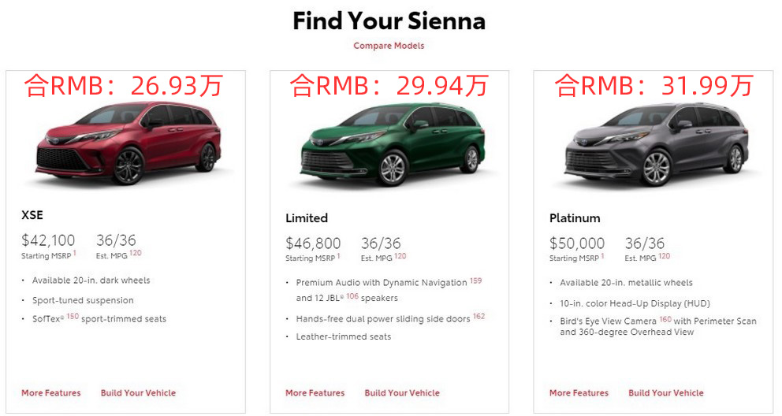782x416 pixels.
Task: Click the Limited model name
Action: [x=307, y=218]
